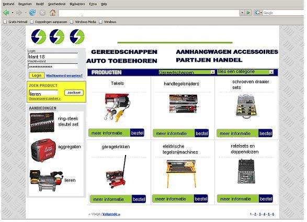Open the Beeld menu
This screenshot has height=222, width=307.
tap(40, 4)
